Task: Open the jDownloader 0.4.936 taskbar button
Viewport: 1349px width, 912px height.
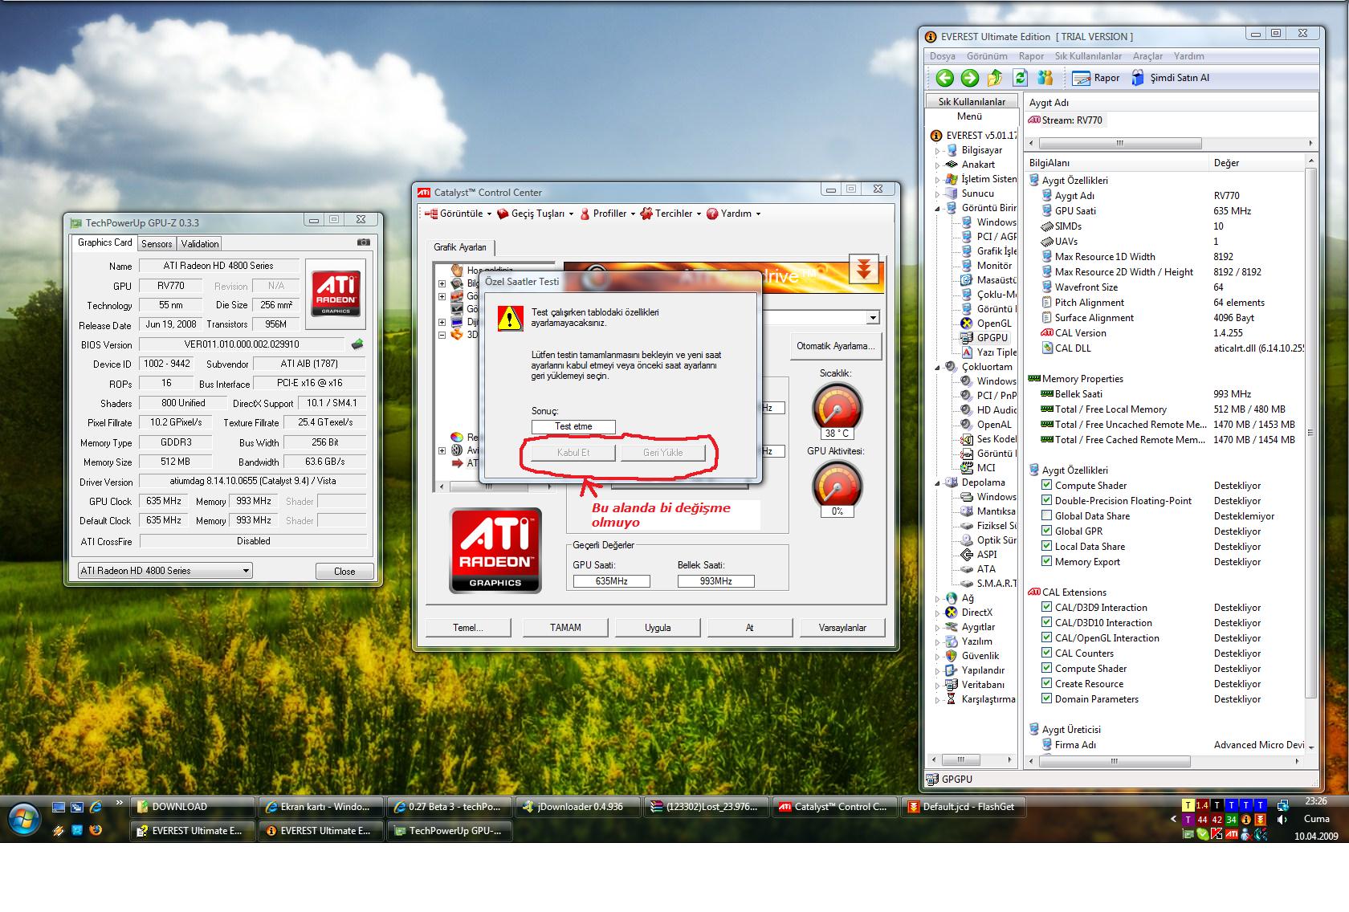Action: click(577, 807)
